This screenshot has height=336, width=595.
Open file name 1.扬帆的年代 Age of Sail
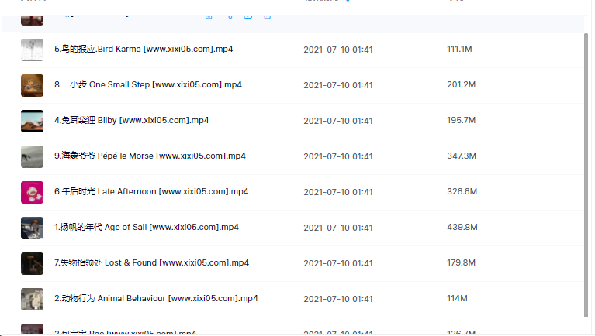pos(146,228)
